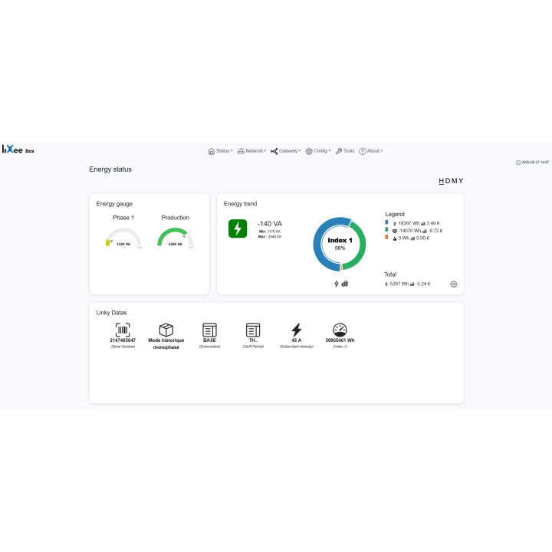Open the About menu
Screen dimensions: 552x552
pyautogui.click(x=371, y=151)
